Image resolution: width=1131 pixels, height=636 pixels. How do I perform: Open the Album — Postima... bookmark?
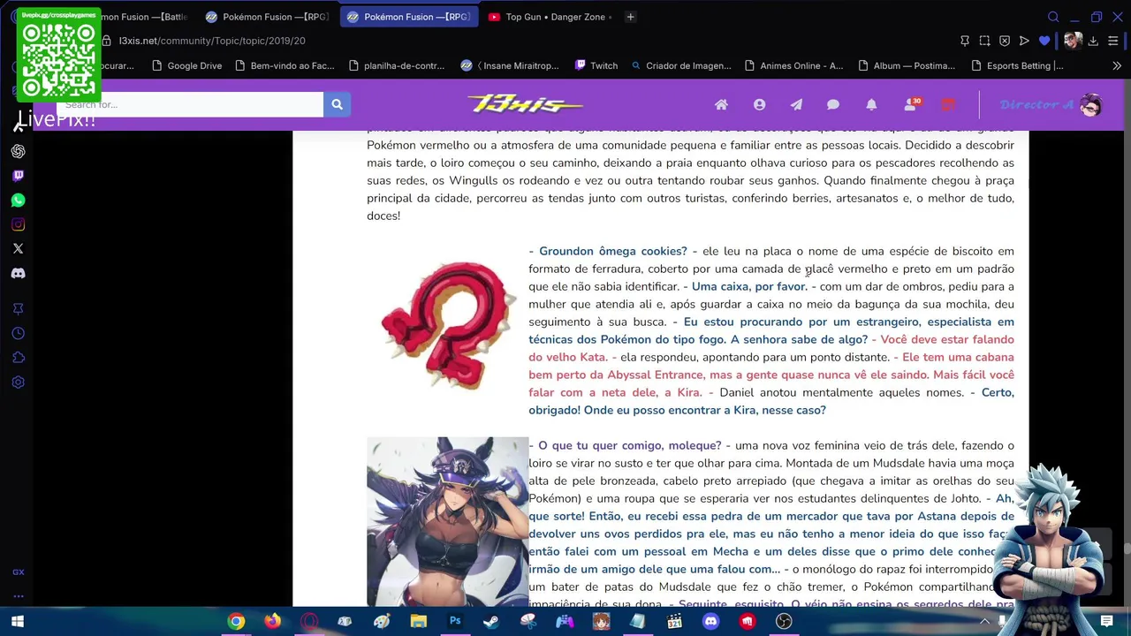pyautogui.click(x=906, y=65)
